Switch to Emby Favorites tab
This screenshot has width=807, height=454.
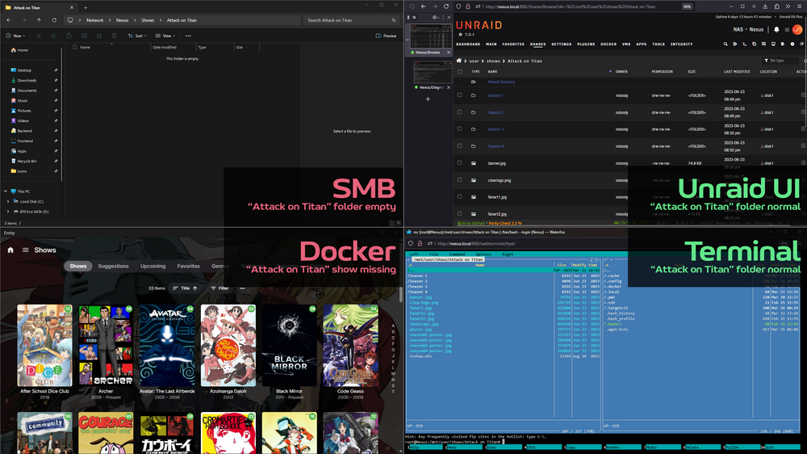pyautogui.click(x=188, y=267)
